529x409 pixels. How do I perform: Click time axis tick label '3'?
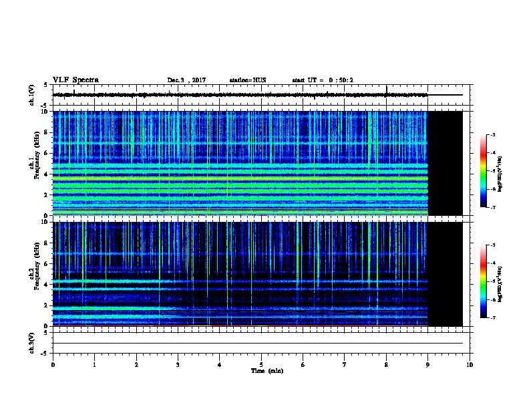point(178,364)
